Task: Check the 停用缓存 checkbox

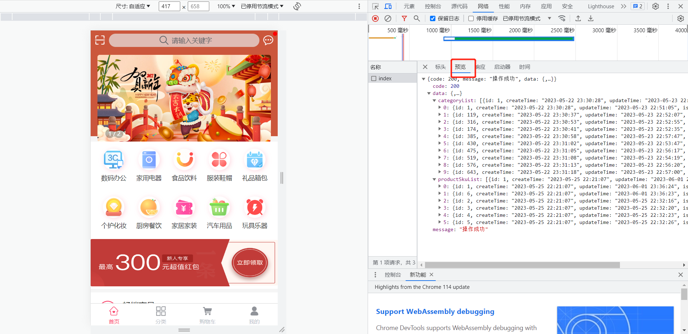Action: click(x=471, y=18)
